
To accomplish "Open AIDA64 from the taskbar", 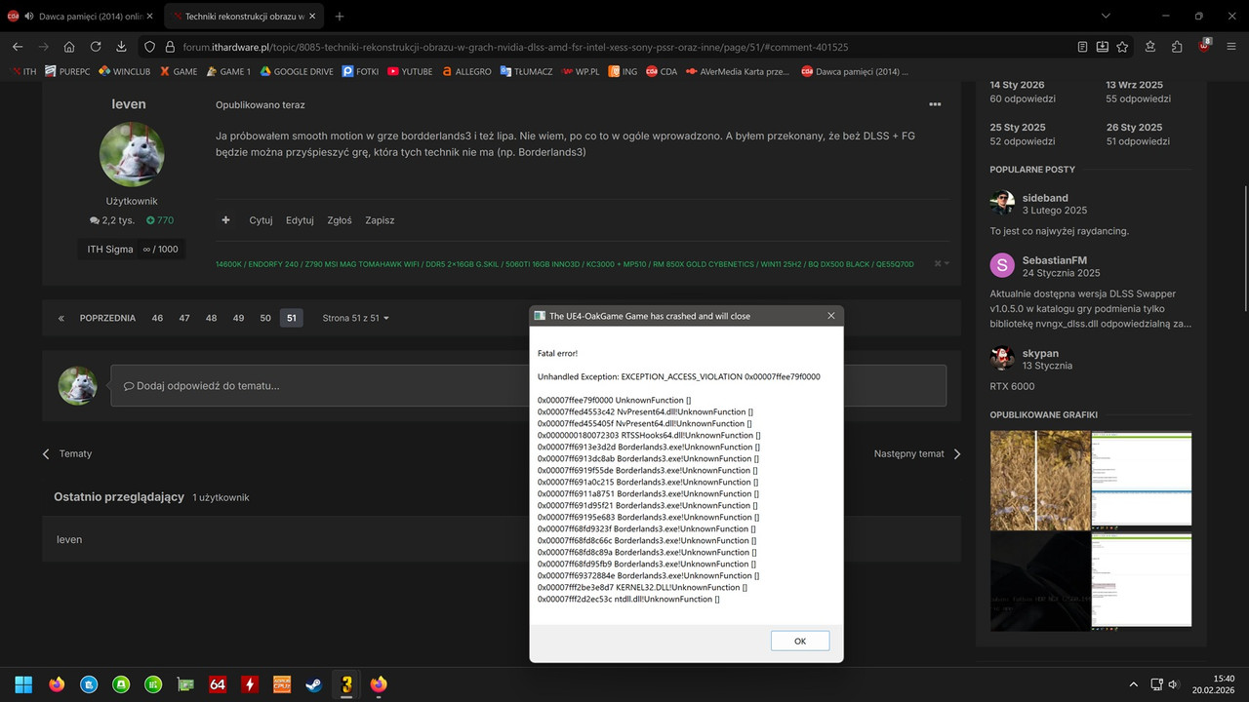I will [217, 684].
